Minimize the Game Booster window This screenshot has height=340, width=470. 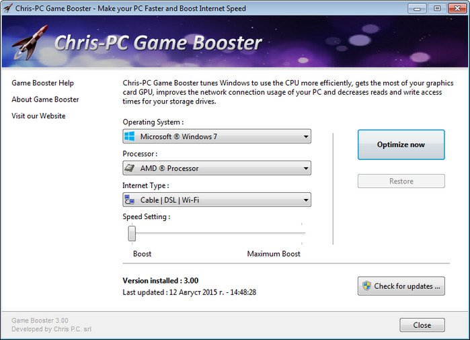click(417, 8)
